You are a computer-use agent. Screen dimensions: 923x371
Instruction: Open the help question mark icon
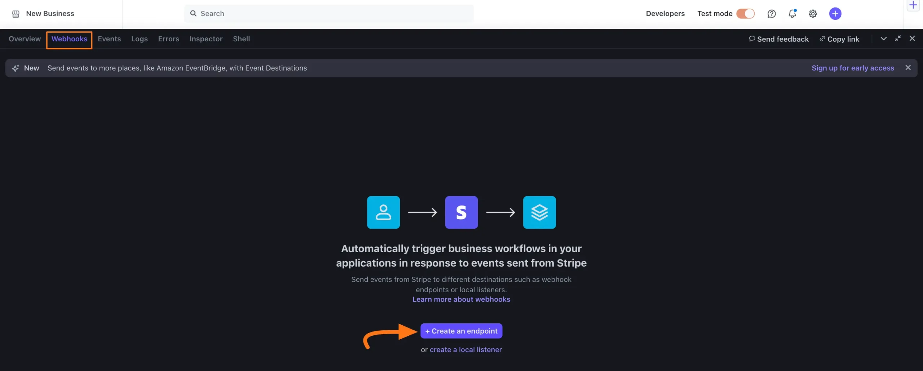pyautogui.click(x=772, y=14)
